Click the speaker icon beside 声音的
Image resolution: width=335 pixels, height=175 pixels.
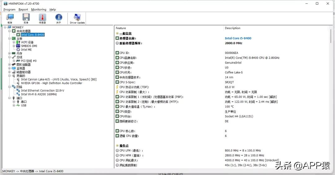[14, 76]
